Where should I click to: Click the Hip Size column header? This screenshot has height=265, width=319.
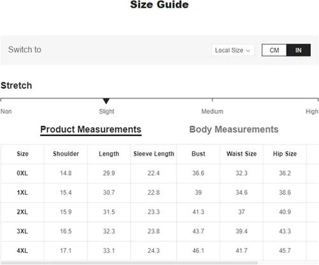click(x=285, y=154)
